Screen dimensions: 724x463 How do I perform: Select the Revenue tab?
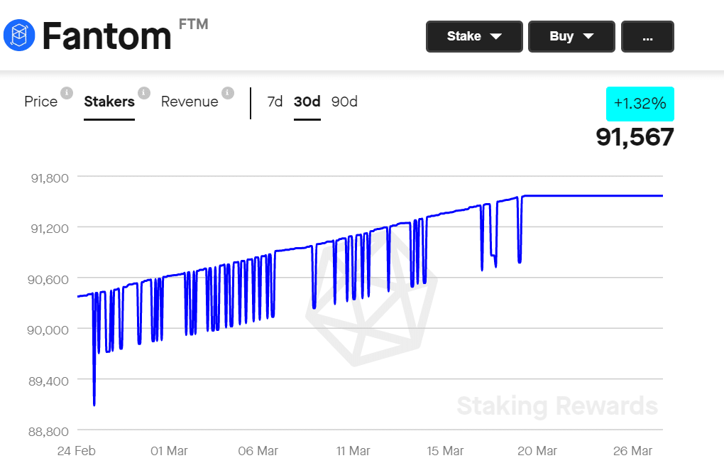pos(190,102)
